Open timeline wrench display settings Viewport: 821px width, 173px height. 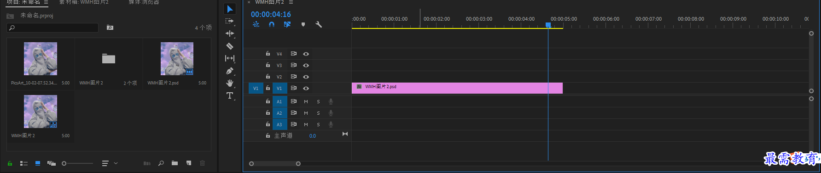[x=318, y=24]
